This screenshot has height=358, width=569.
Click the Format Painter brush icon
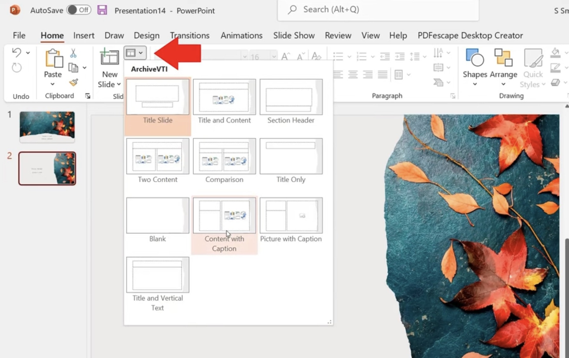[x=74, y=83]
